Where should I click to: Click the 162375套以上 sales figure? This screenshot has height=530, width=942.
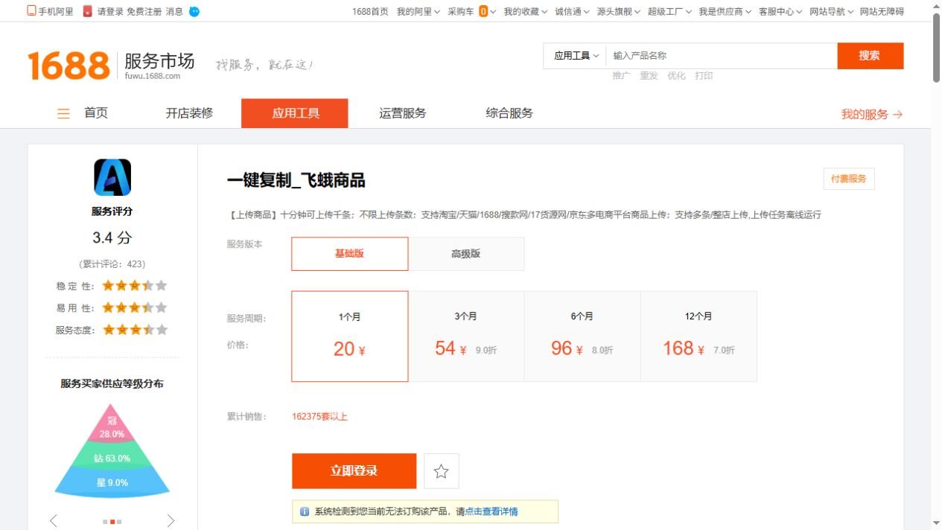coord(319,417)
